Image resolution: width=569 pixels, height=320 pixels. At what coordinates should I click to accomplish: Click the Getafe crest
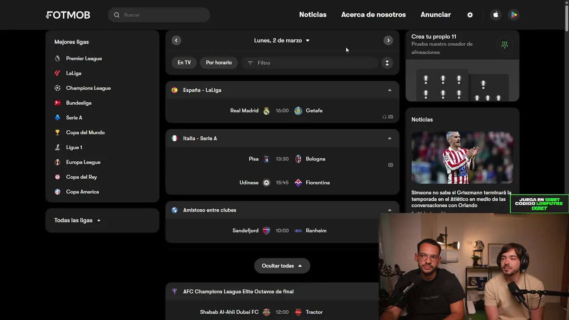298,111
